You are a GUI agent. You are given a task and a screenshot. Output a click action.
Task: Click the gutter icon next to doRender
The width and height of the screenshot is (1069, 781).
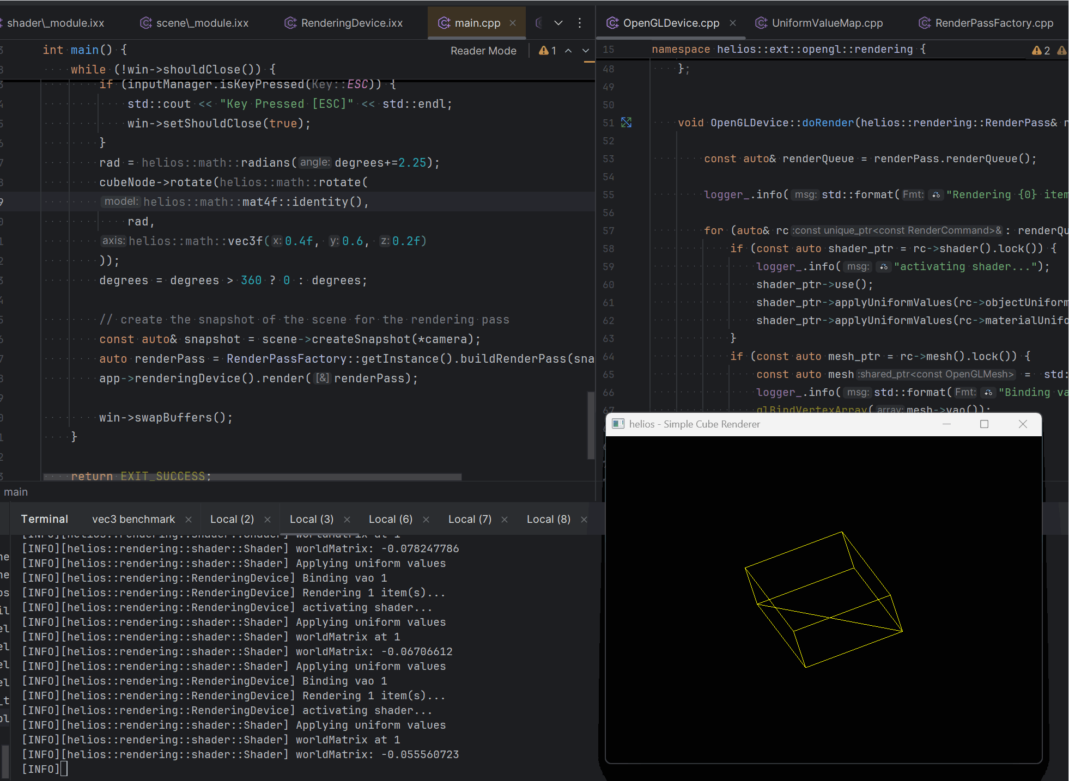626,123
